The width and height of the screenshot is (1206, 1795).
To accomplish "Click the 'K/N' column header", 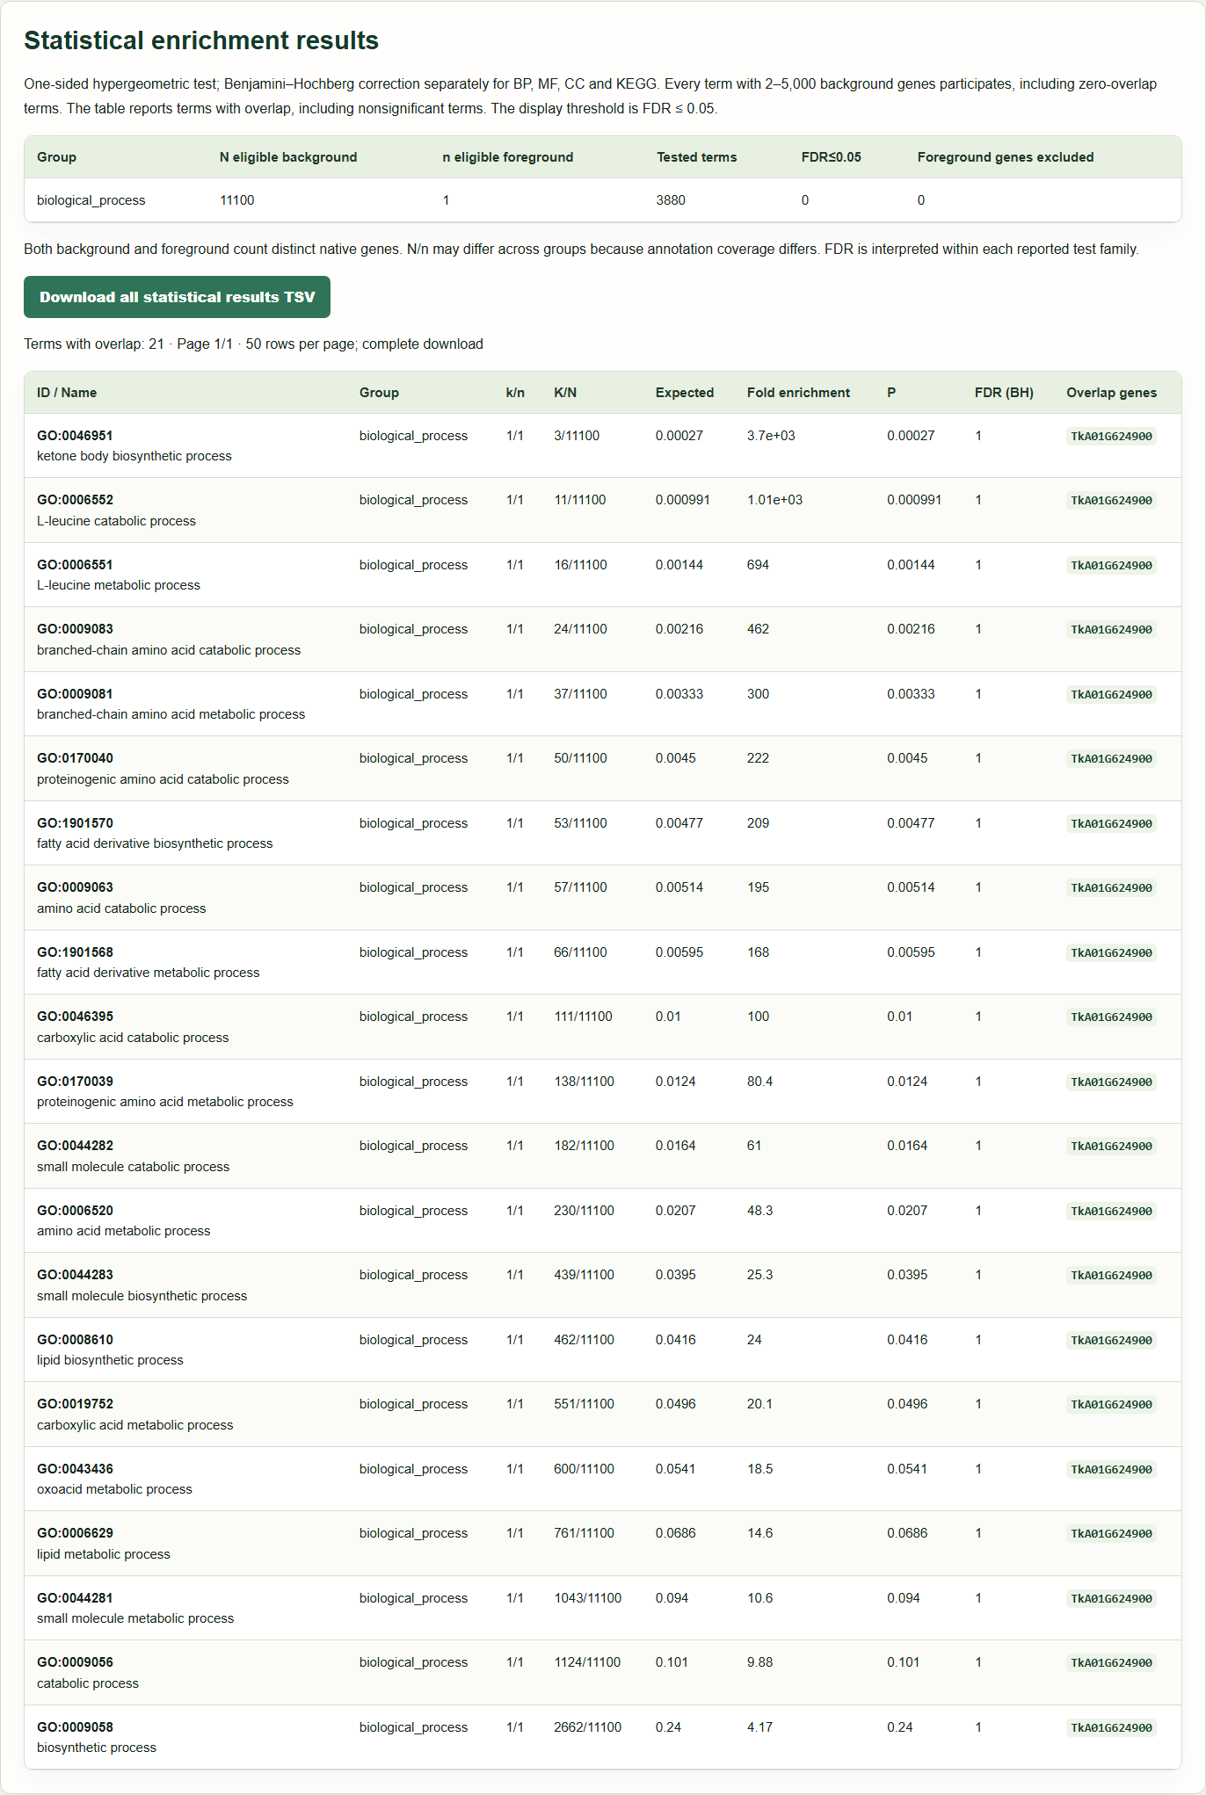I will 565,393.
